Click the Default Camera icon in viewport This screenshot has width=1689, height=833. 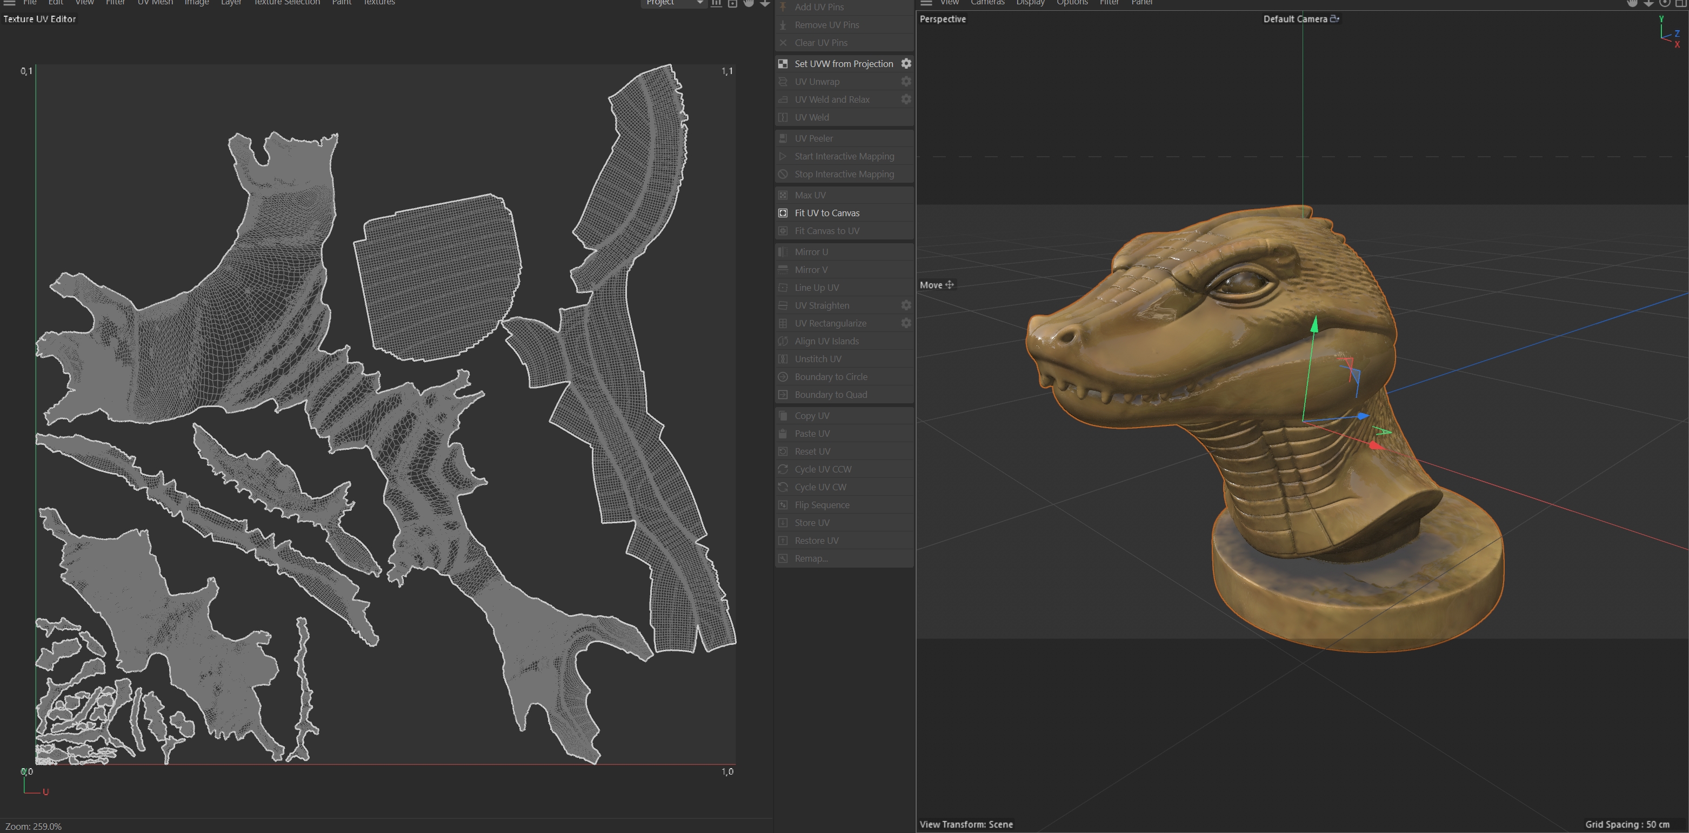click(x=1334, y=19)
